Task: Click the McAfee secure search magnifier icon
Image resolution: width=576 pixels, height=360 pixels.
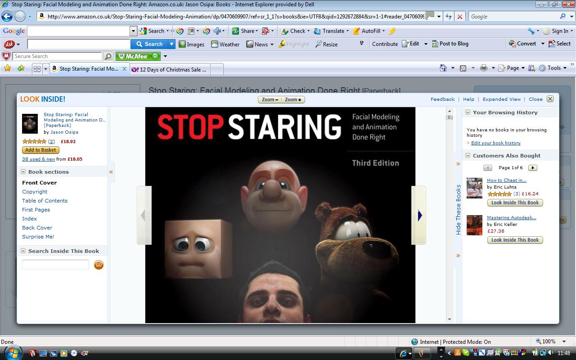Action: point(108,56)
